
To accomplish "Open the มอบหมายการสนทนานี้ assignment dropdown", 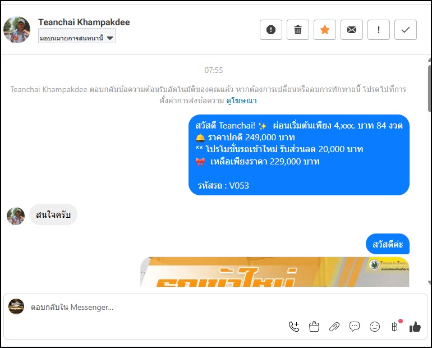I will 77,38.
